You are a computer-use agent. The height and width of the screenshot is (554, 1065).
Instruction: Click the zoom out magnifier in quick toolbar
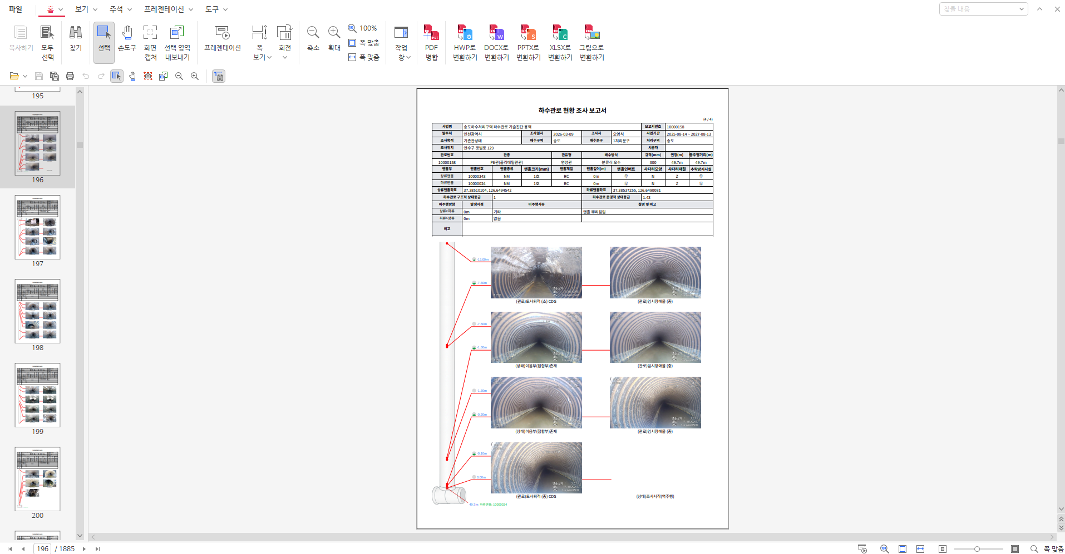[x=179, y=76]
